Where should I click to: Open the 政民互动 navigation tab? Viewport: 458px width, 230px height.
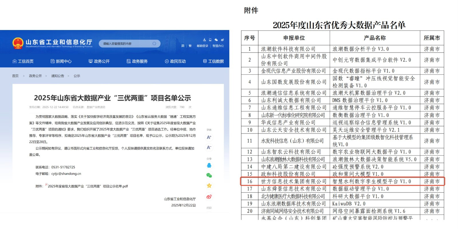point(175,61)
